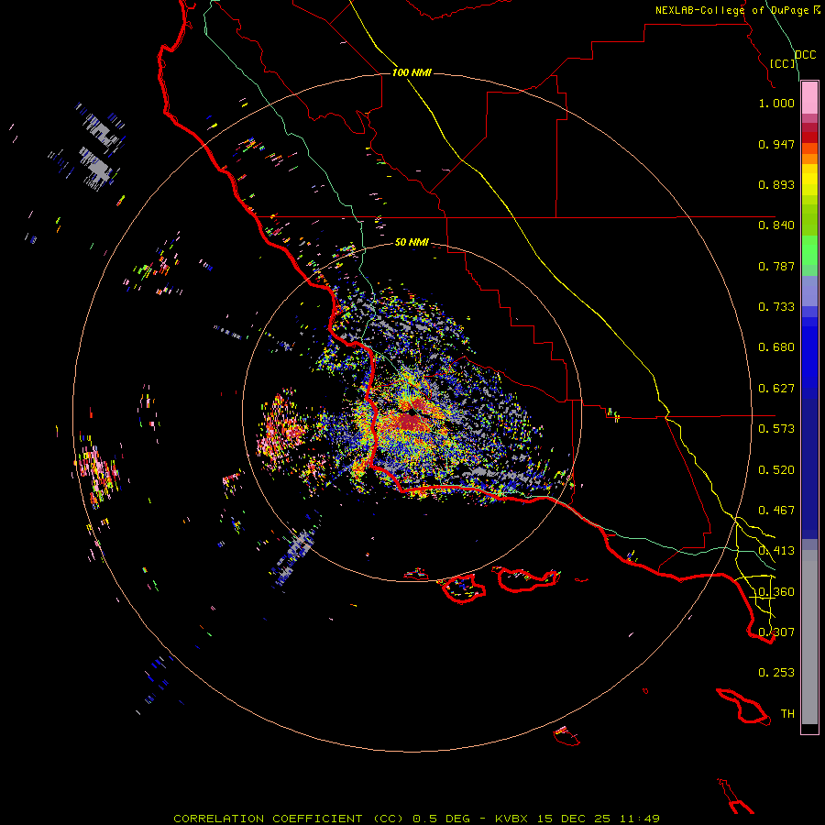Click the 100 NMI range ring label

point(412,72)
